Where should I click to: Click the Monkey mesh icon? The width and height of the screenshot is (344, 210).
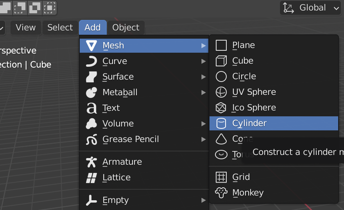click(x=221, y=193)
